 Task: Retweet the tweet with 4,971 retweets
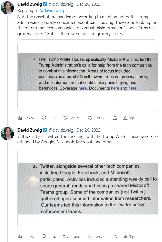(66, 118)
